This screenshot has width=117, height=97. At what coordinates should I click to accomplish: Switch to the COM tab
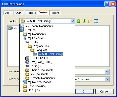[19, 13]
